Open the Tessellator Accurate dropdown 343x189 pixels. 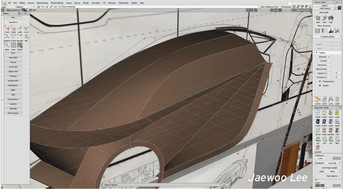click(x=333, y=163)
